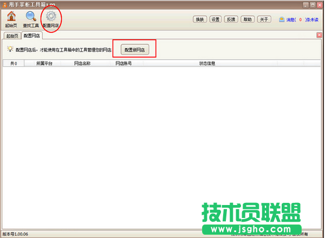Viewport: 325px width, 238px height.
Task: Click 配置新网店 button
Action: [135, 49]
